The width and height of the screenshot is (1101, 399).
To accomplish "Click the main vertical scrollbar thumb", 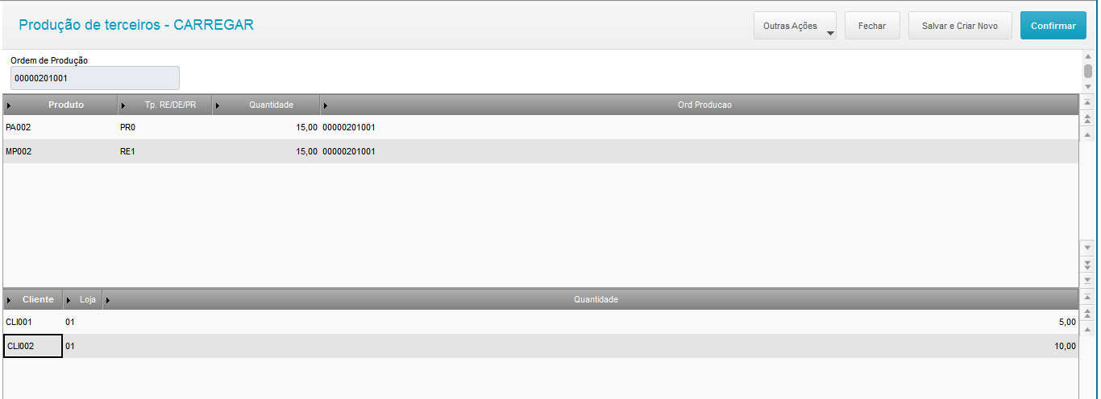I will click(x=1087, y=71).
